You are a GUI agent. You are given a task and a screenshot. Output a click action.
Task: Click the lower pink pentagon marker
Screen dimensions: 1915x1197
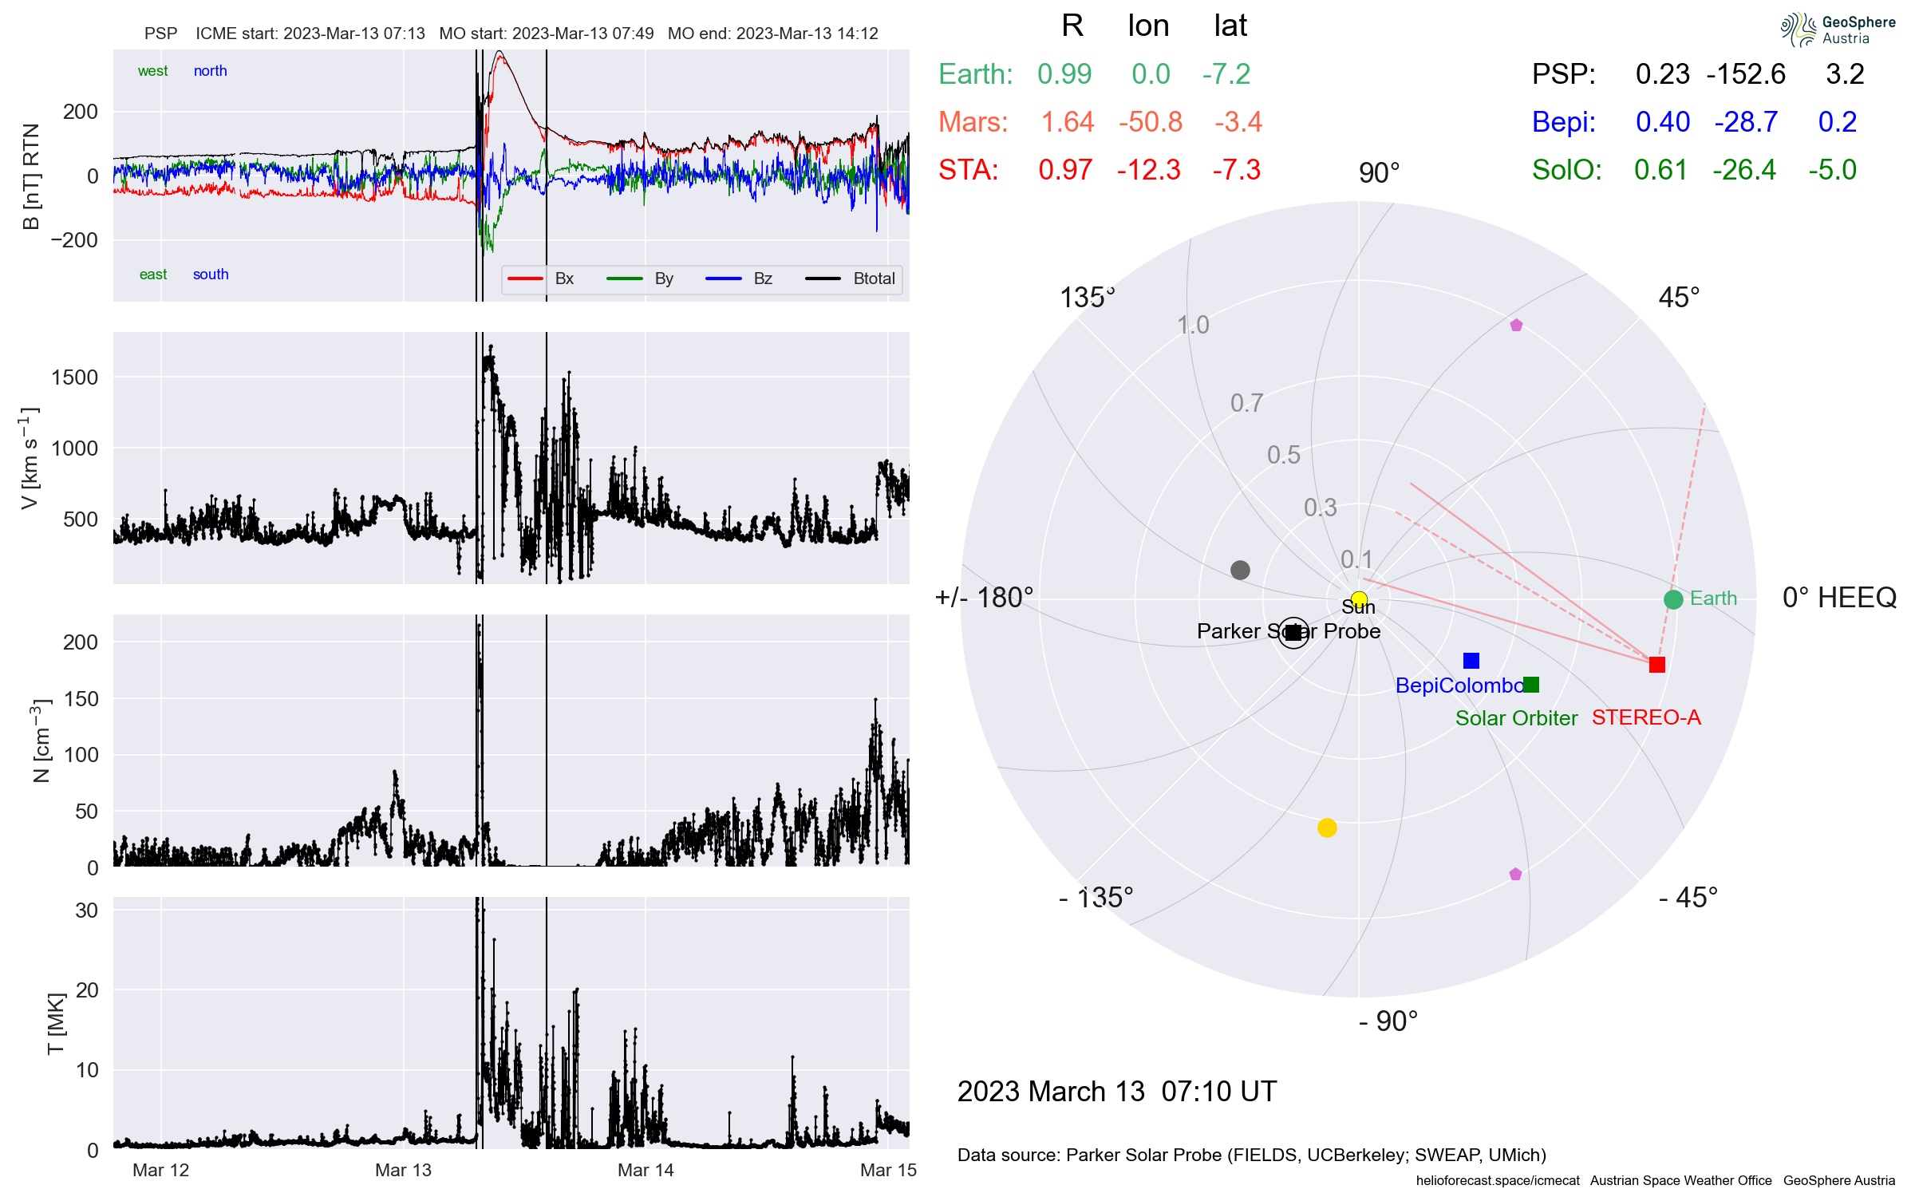click(x=1515, y=874)
